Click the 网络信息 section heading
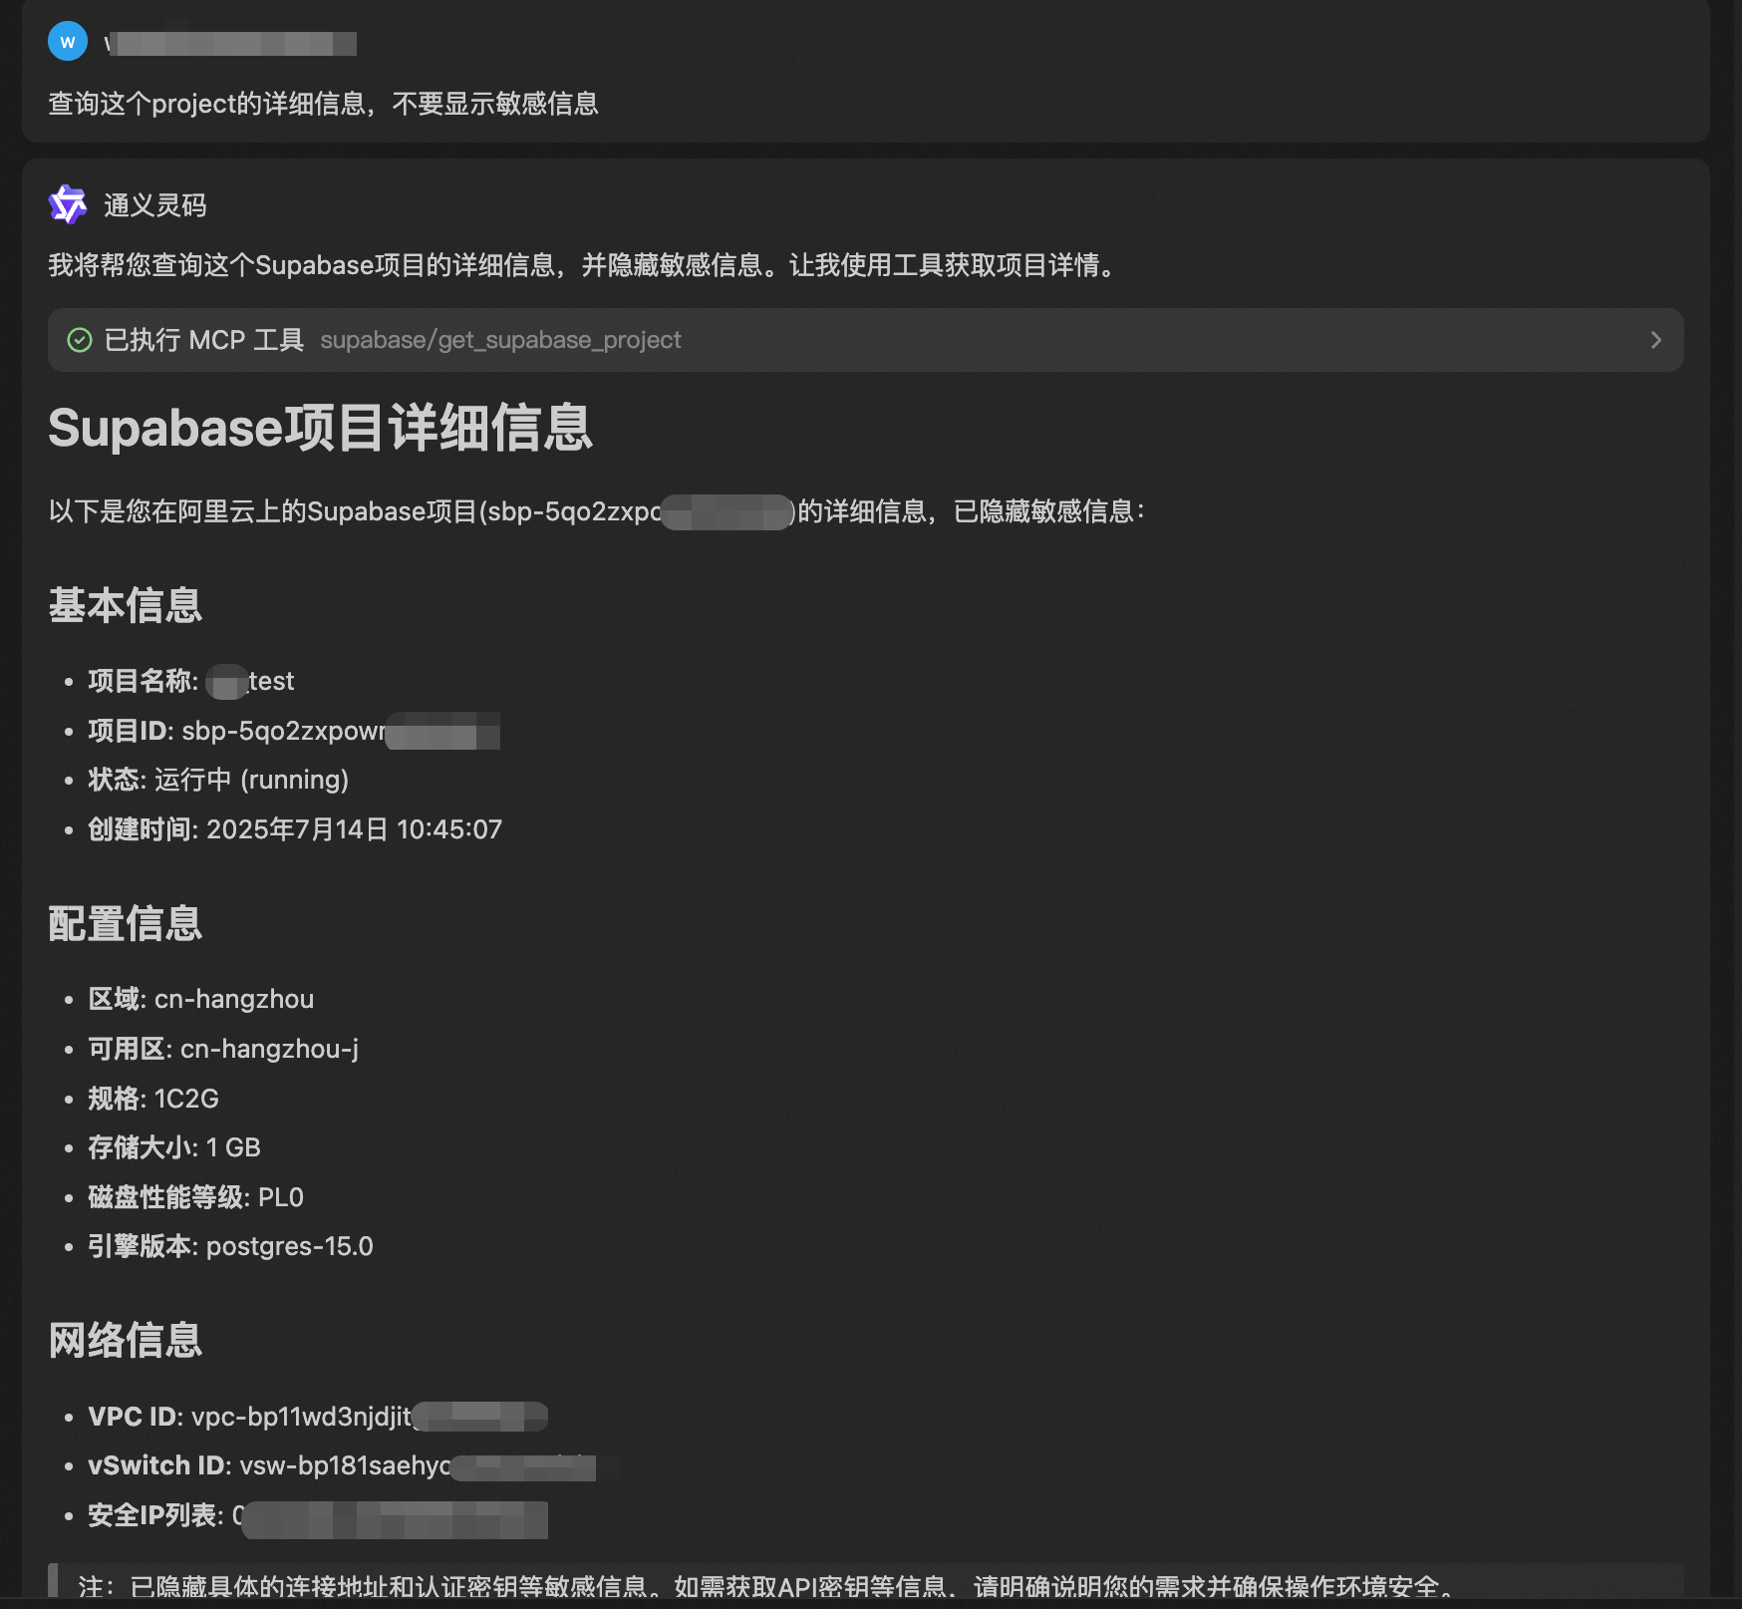Image resolution: width=1742 pixels, height=1609 pixels. [x=126, y=1341]
